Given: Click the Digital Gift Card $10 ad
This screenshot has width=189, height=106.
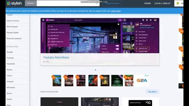Looking at the screenshot, I should [140, 103].
